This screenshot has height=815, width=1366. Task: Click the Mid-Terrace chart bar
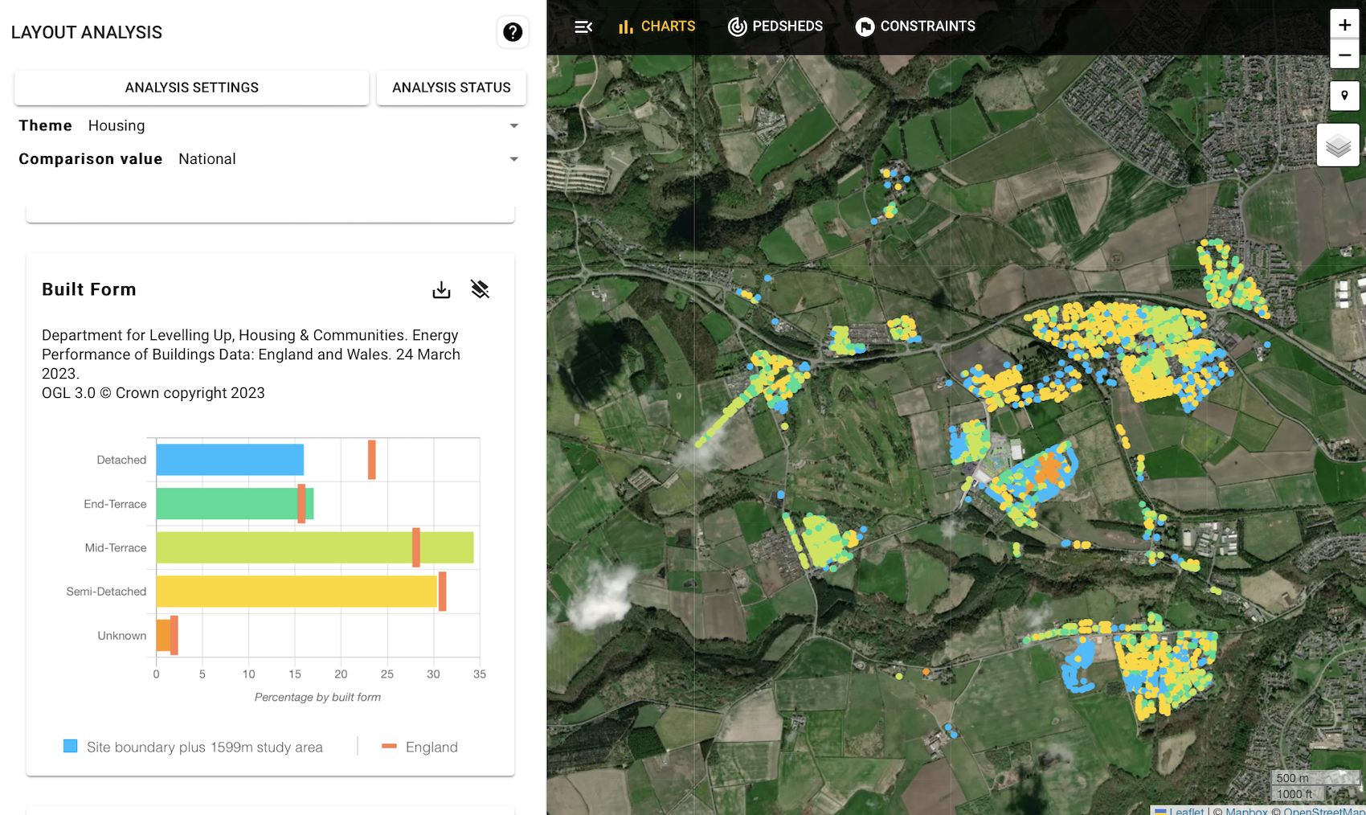click(314, 547)
